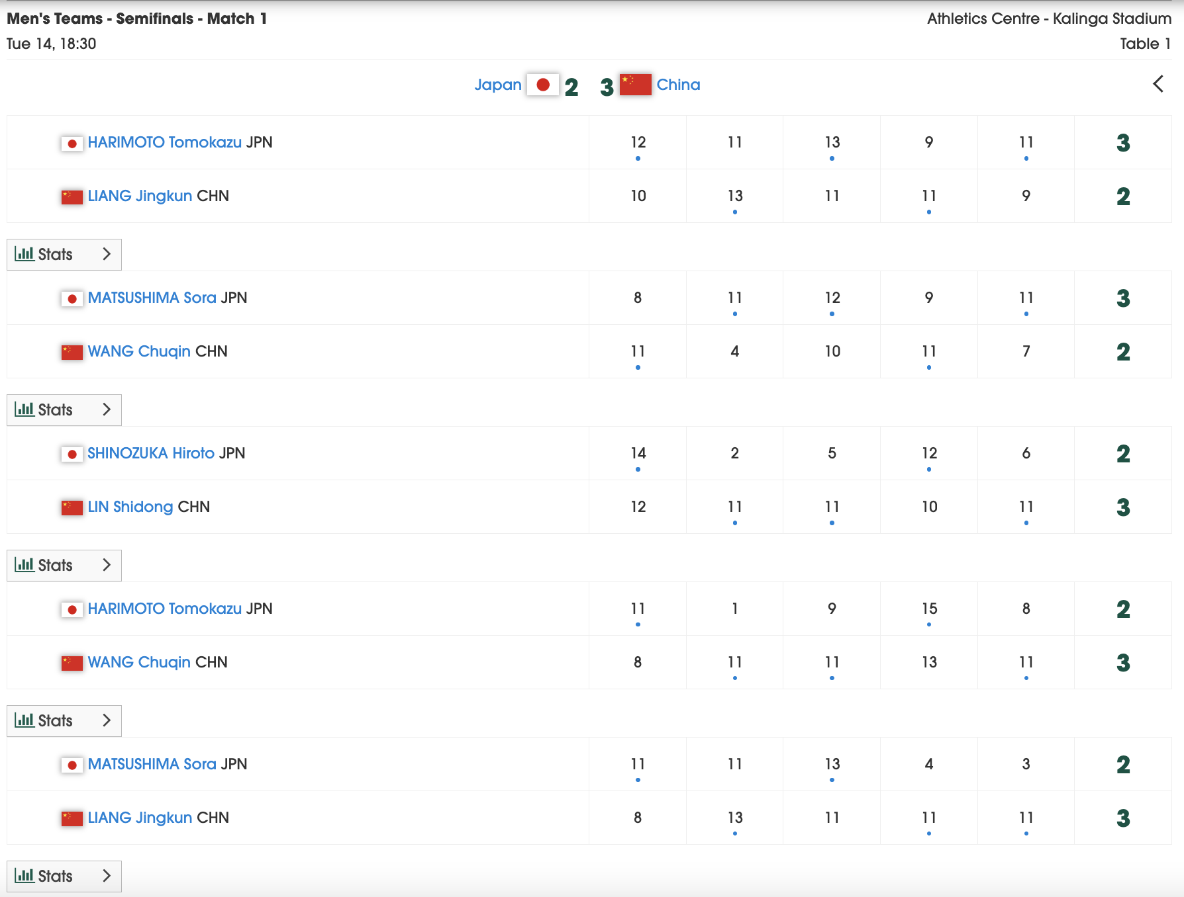The width and height of the screenshot is (1184, 897).
Task: Click China flag beside LIN Shidong
Action: click(x=72, y=507)
